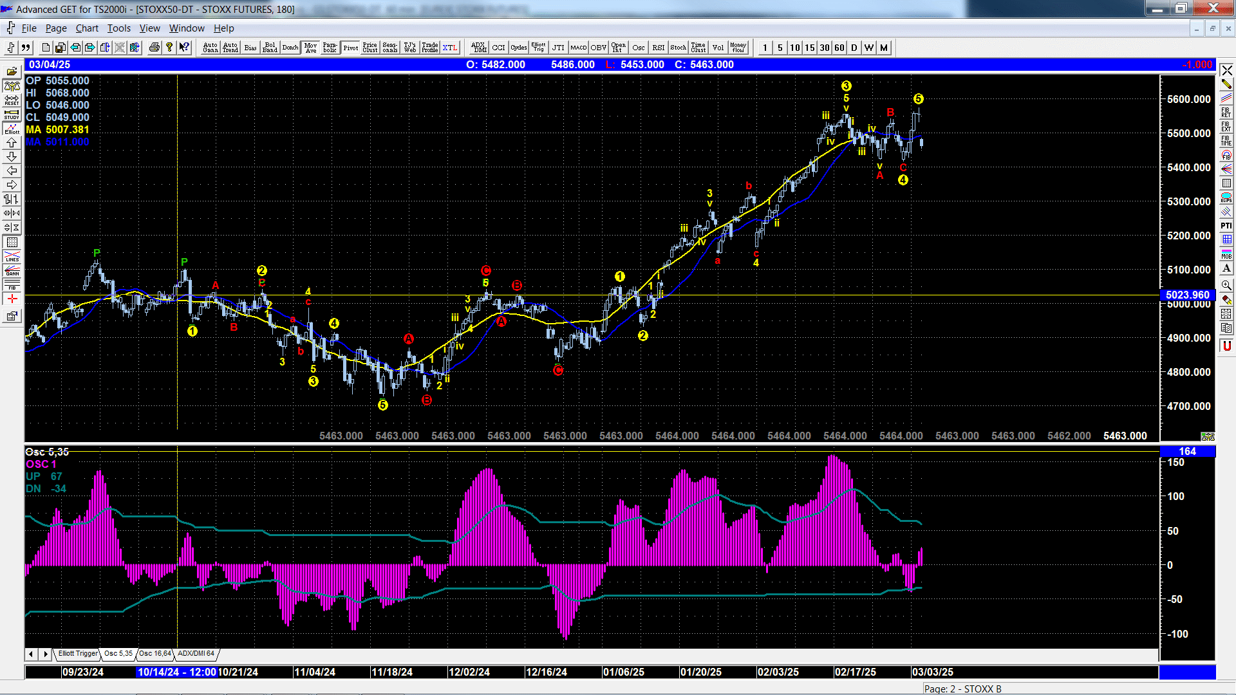Toggle the Bol Band indicator
The width and height of the screenshot is (1236, 695).
[x=270, y=48]
